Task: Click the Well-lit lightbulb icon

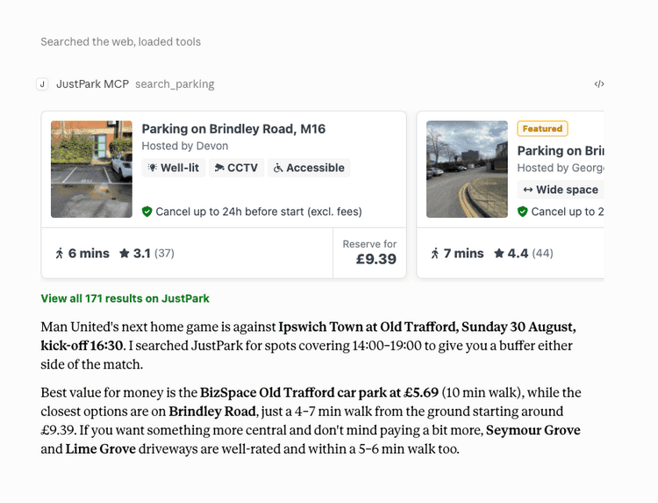Action: tap(153, 168)
